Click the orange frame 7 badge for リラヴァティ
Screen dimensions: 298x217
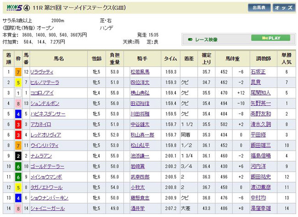(x=18, y=72)
